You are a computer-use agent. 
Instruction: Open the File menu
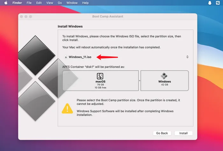[29, 3]
